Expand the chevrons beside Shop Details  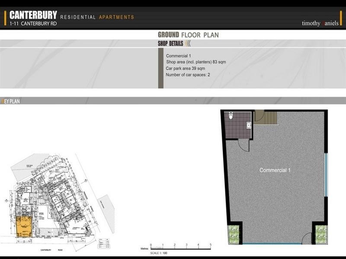(x=188, y=43)
